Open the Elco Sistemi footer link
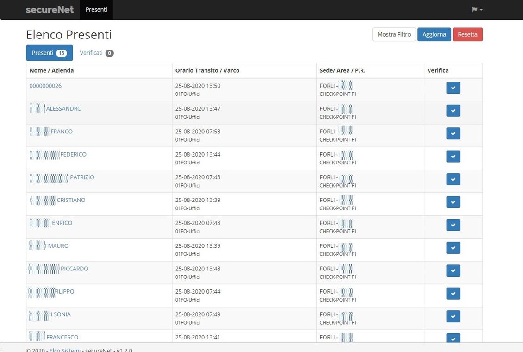523x352 pixels. click(x=65, y=350)
